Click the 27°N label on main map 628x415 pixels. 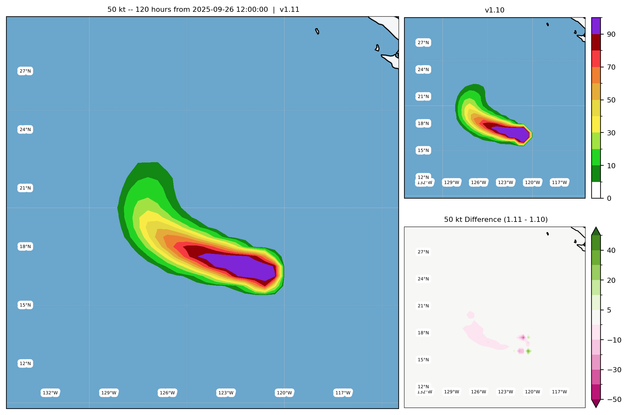[25, 71]
